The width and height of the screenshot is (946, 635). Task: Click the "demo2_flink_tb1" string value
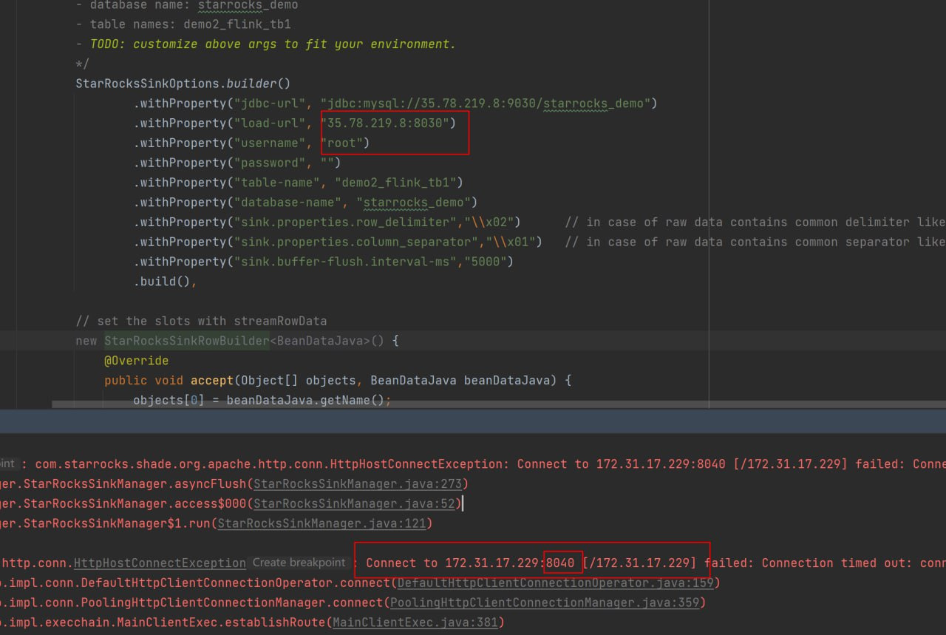[x=395, y=183]
